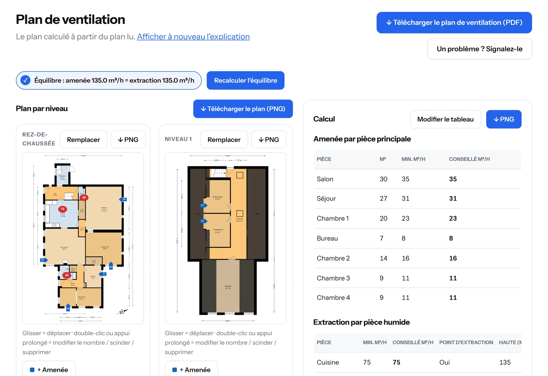Click the 'Chambre 2' row name
Viewport: 548px width, 376px height.
(333, 258)
